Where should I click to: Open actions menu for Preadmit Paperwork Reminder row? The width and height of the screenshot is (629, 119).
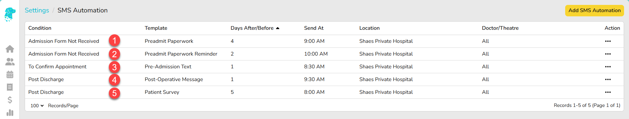click(x=608, y=54)
